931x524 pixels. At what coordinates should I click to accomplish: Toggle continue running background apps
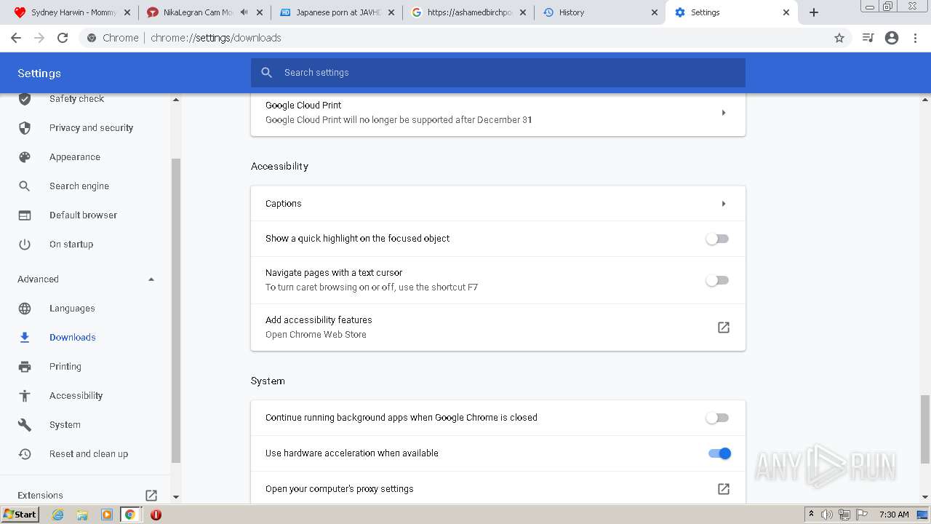(x=717, y=418)
